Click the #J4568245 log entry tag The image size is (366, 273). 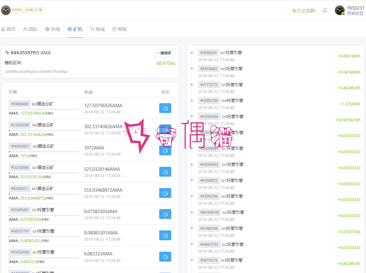208,53
